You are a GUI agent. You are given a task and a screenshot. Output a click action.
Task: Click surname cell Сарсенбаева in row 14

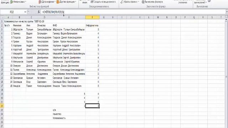coord(19,74)
